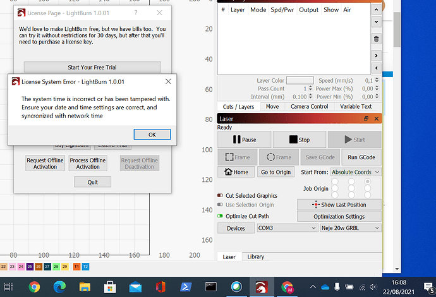Select the orange T1 tool layer swatch

click(76, 267)
